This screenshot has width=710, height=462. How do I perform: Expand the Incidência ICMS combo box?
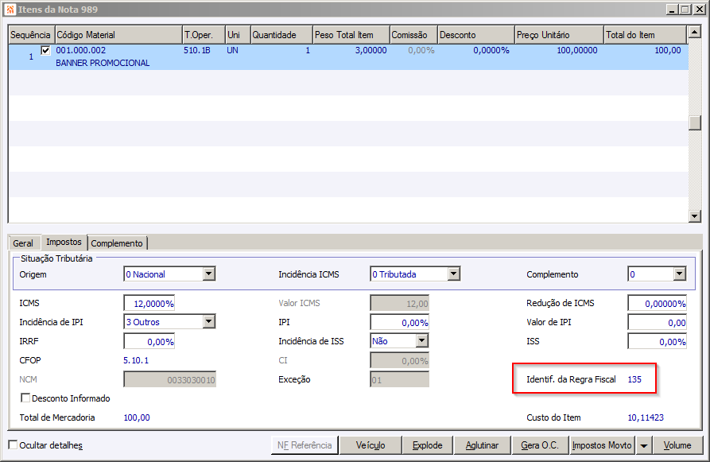tap(454, 274)
